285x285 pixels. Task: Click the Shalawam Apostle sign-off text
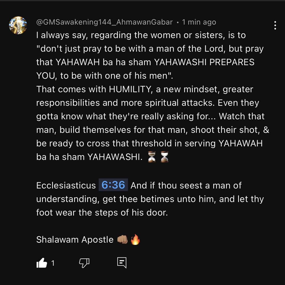75,240
